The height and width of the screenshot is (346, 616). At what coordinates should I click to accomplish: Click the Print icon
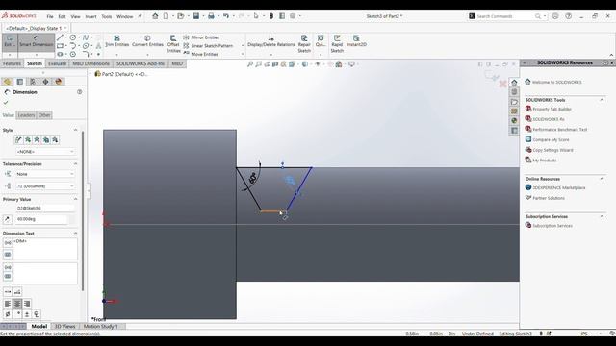[211, 16]
